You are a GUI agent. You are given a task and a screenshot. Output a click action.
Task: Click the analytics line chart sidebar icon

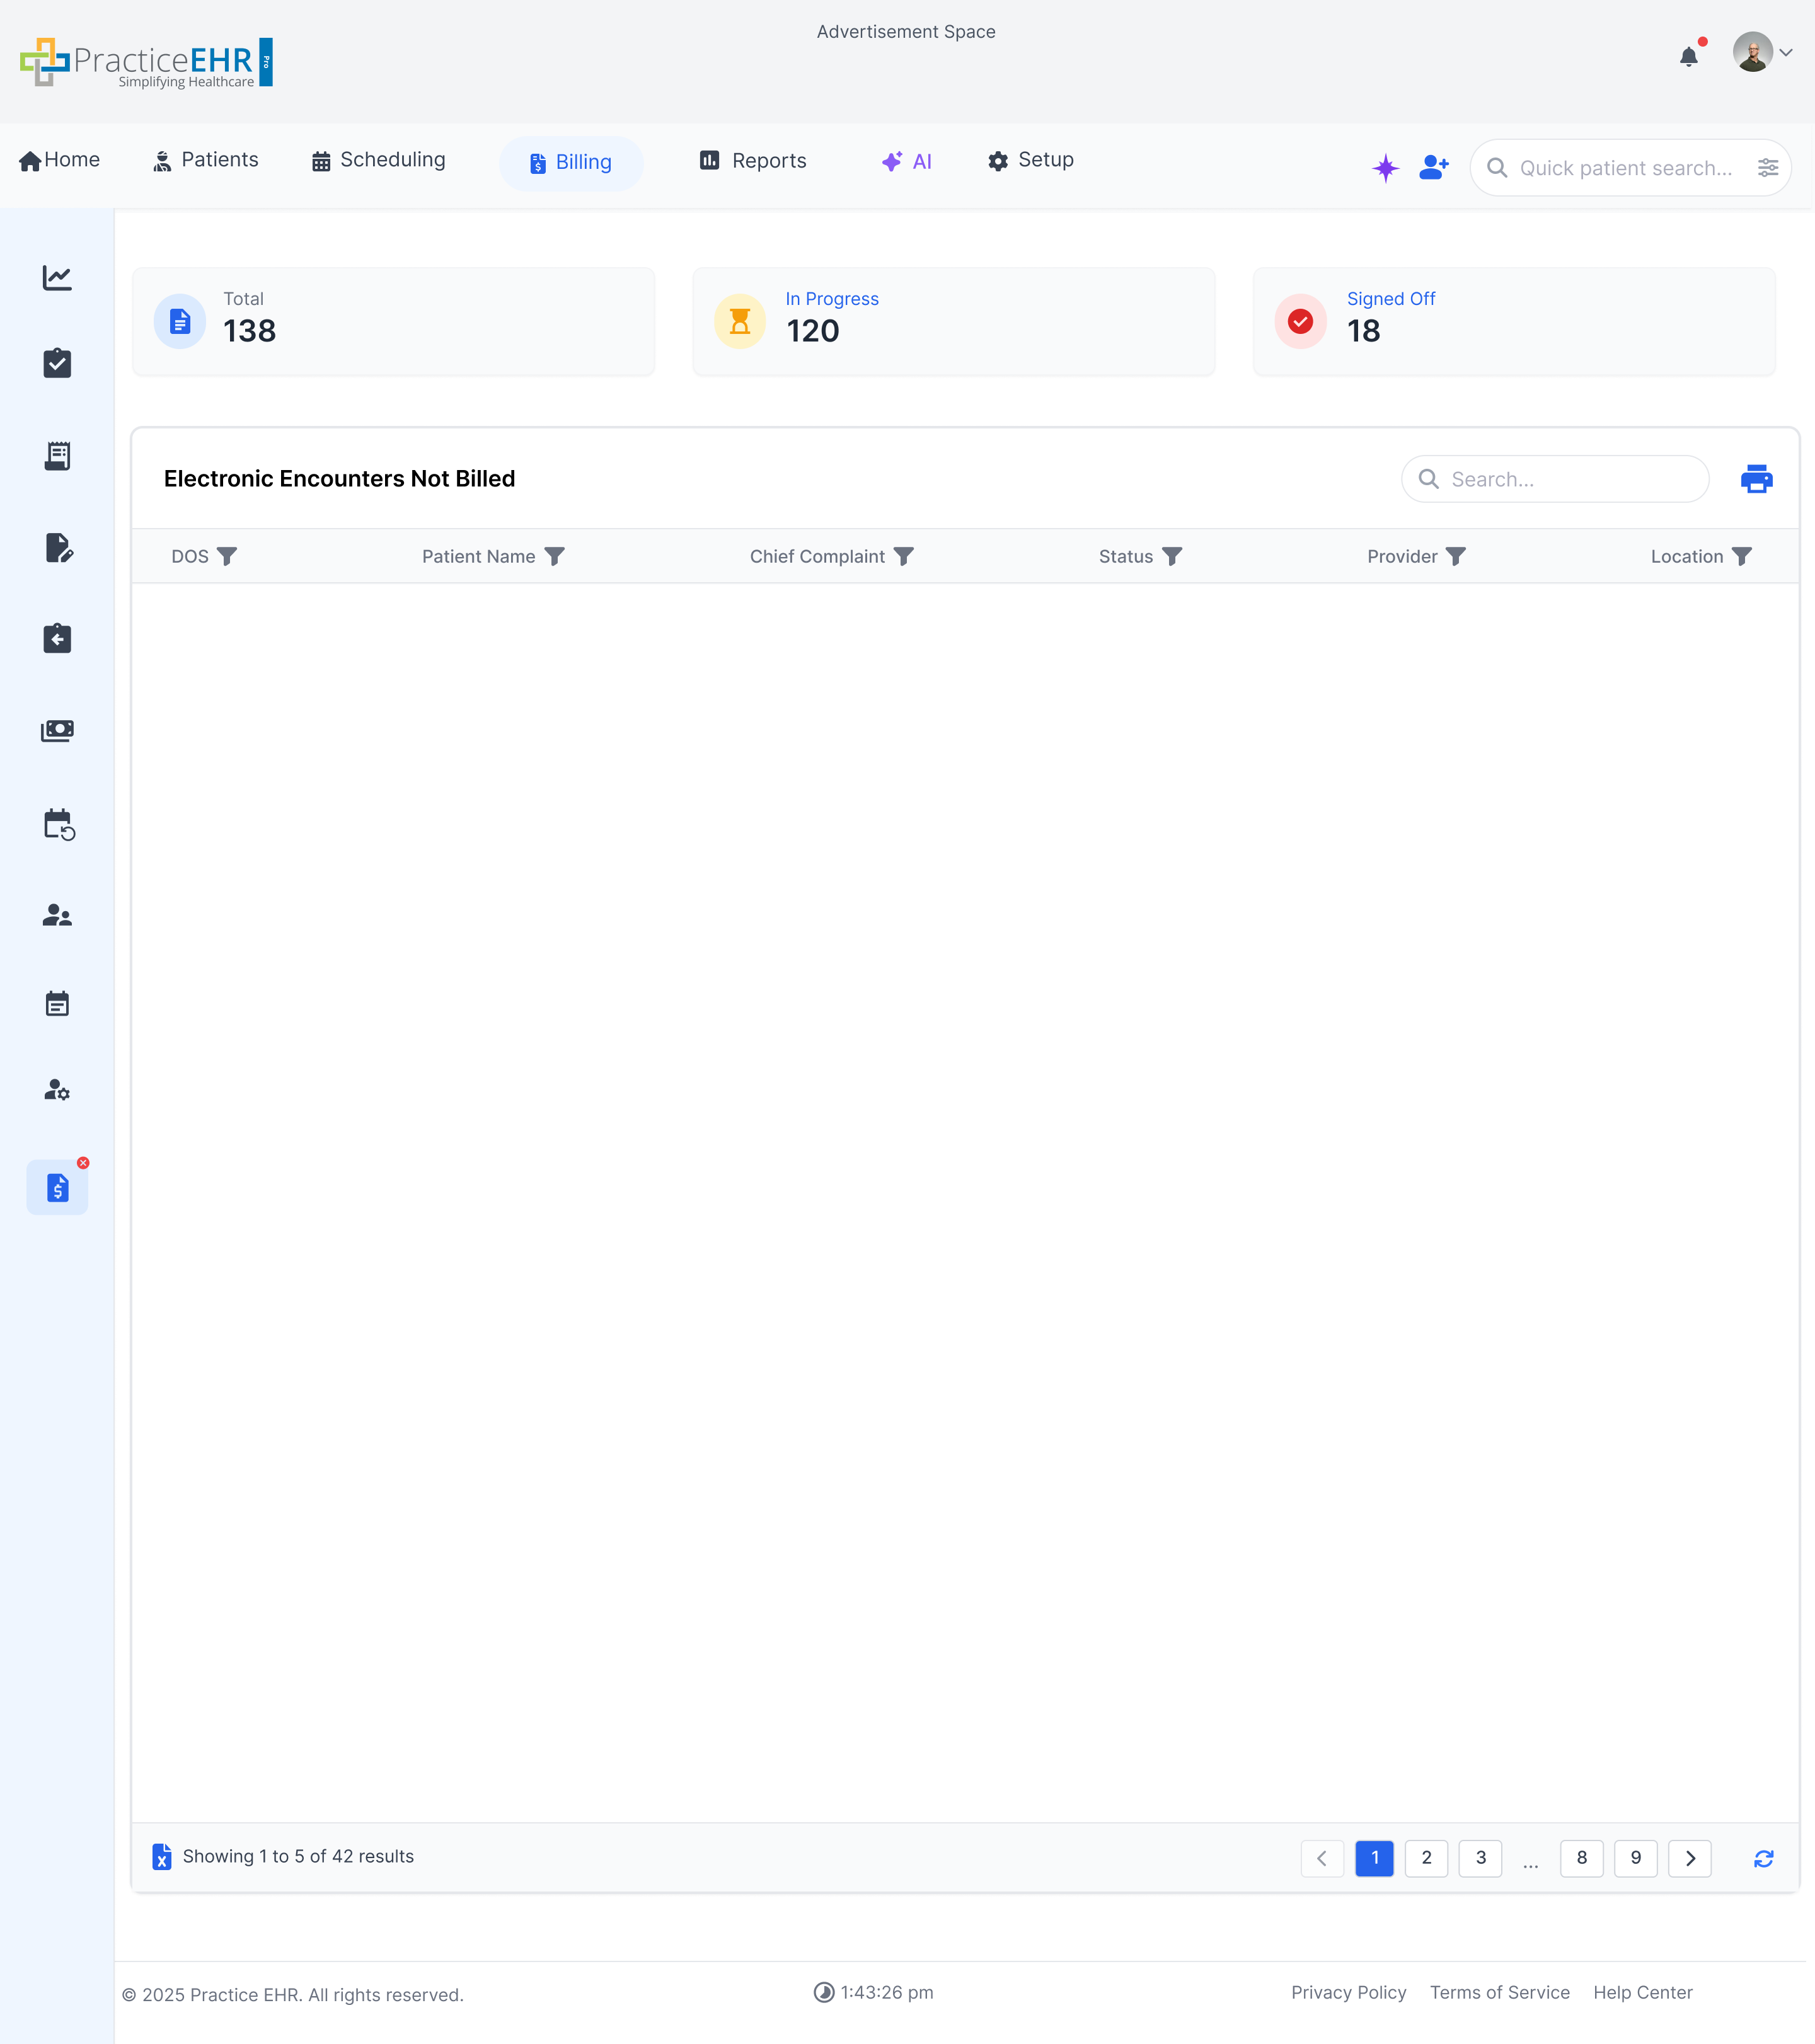pos(57,278)
